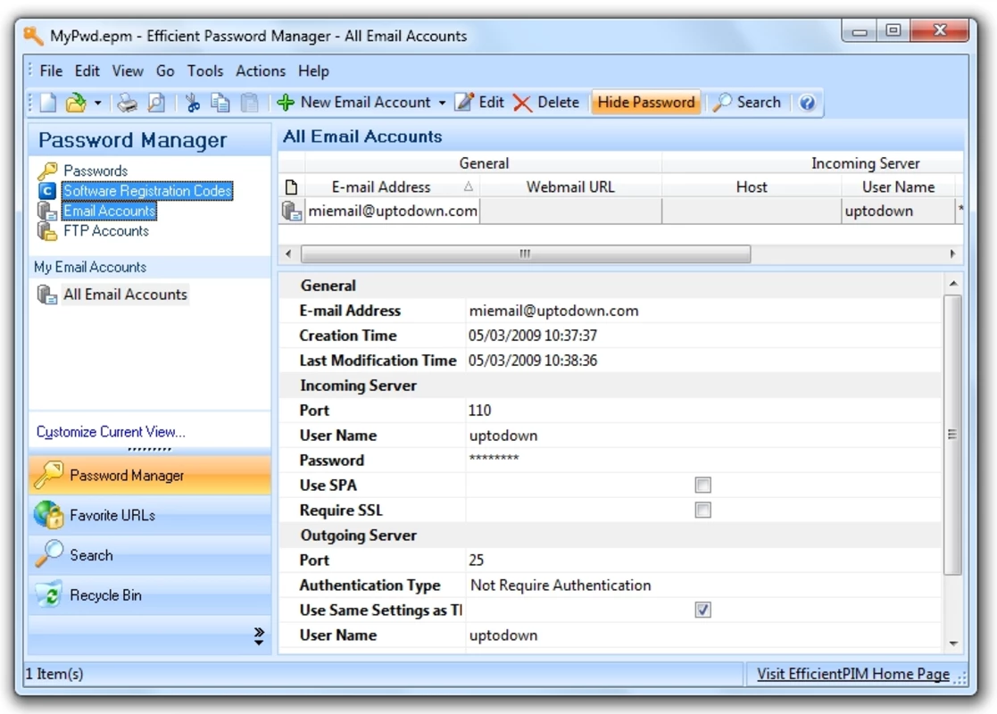This screenshot has height=714, width=997.
Task: Click the document icon column header
Action: point(292,187)
